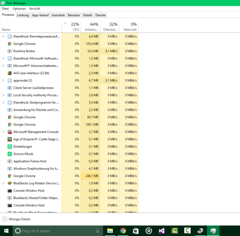
Task: Open Google Chrome from the taskbar
Action: (x=123, y=231)
